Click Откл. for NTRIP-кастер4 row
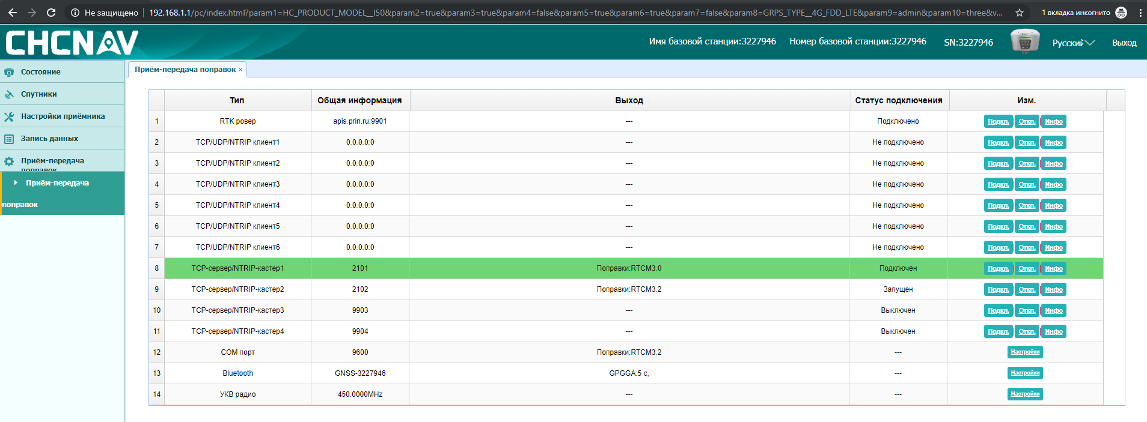1147x422 pixels. point(1027,331)
